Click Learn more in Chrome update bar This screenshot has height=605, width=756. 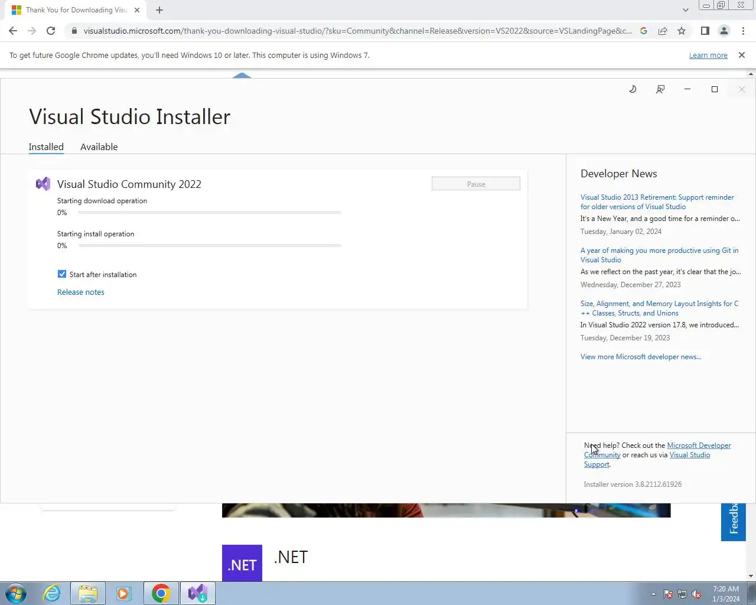coord(708,55)
